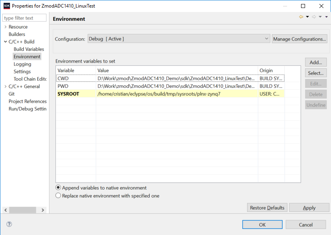Select the CWD variable row
This screenshot has width=331, height=235.
[170, 79]
